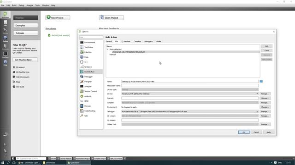
Task: Click the kit icon button beside Name field
Action: 261,82
